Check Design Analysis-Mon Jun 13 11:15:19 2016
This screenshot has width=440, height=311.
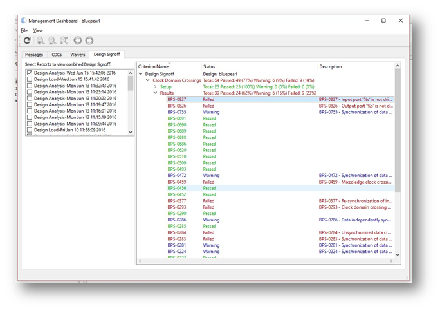(30, 117)
